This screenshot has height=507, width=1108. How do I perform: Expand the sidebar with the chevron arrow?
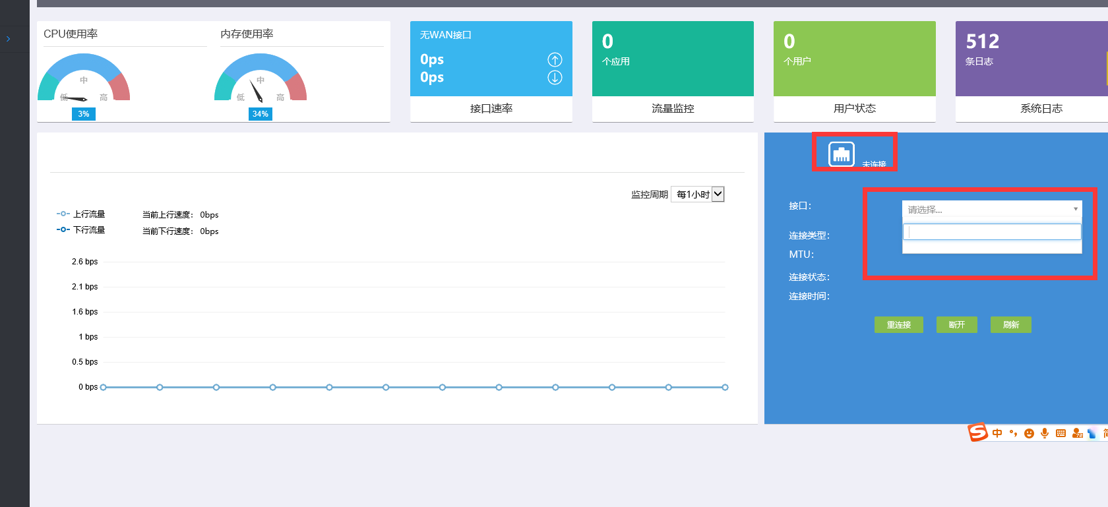click(x=8, y=39)
